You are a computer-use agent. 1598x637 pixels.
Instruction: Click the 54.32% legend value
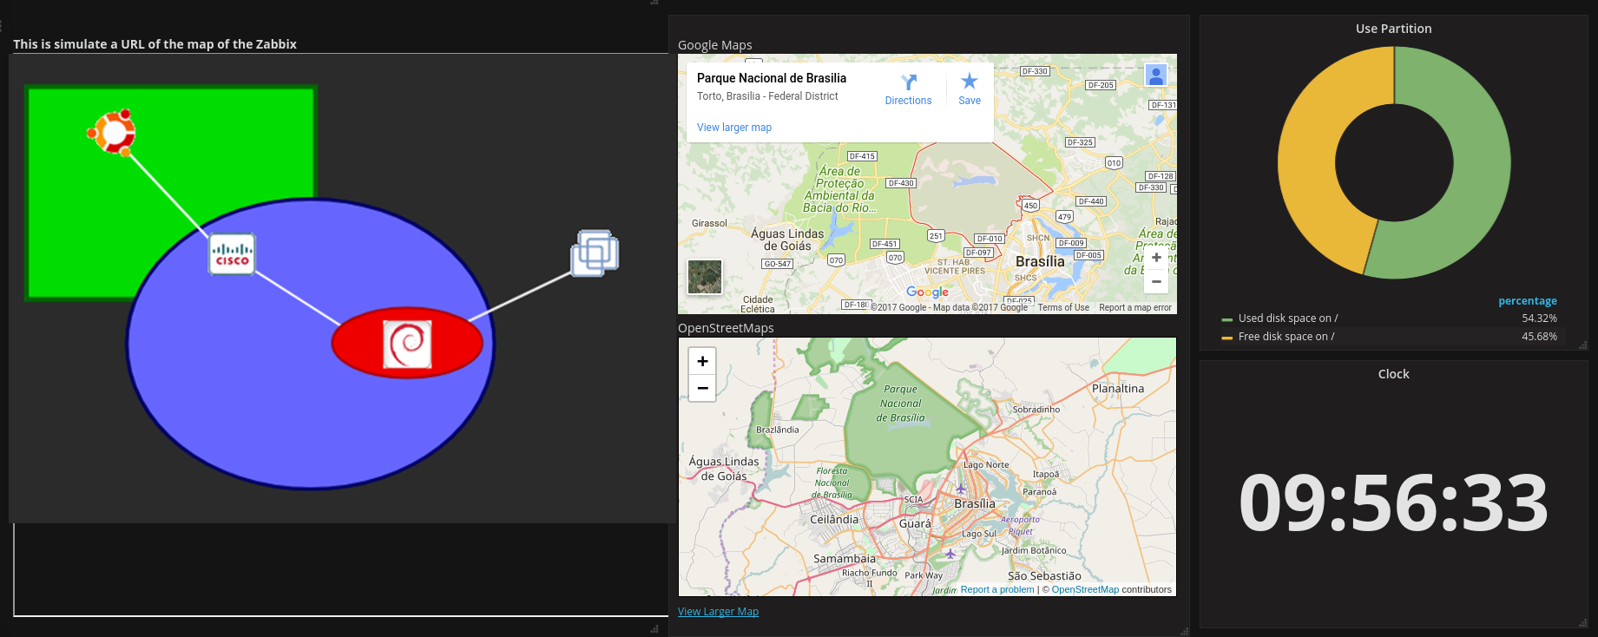coord(1539,318)
